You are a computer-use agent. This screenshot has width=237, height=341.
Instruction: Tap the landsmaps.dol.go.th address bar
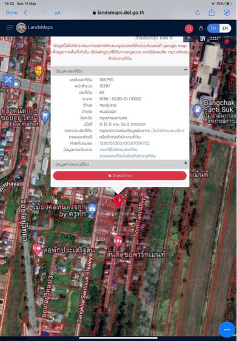pyautogui.click(x=118, y=13)
